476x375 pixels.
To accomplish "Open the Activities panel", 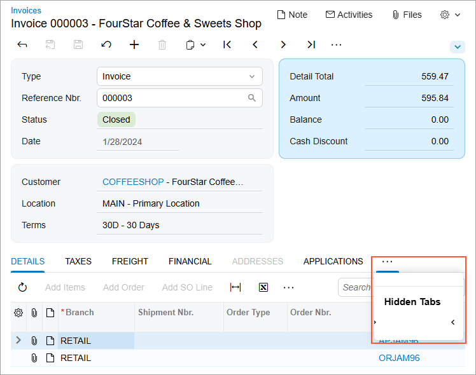I will click(x=349, y=15).
